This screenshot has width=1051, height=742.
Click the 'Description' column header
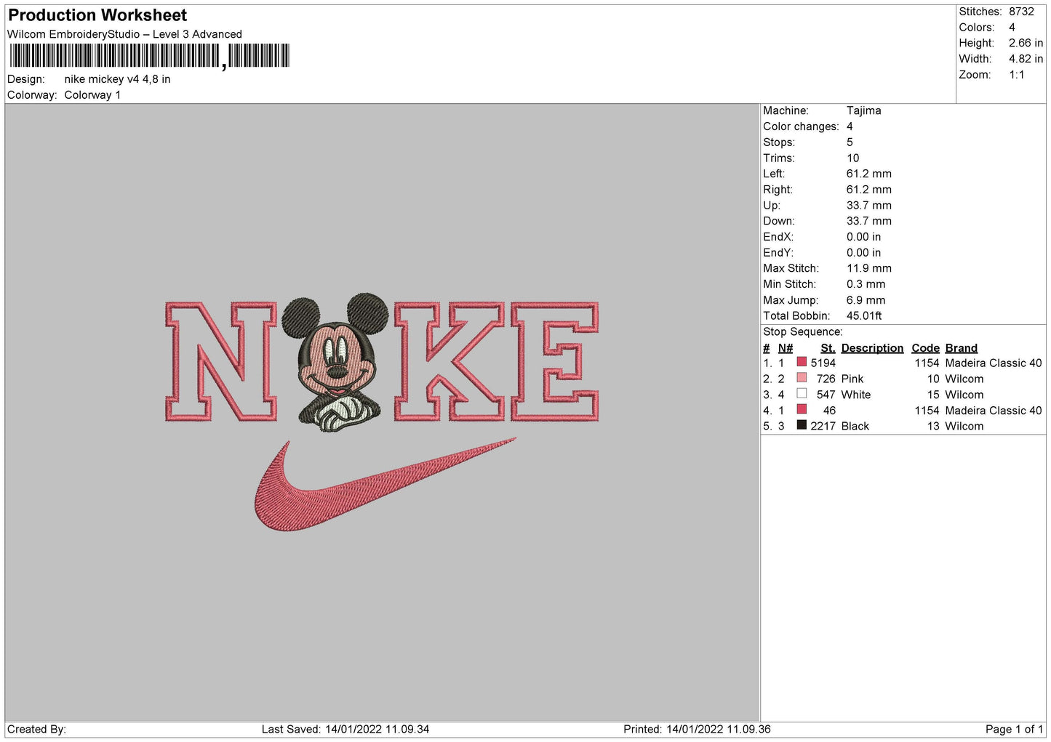click(x=872, y=348)
